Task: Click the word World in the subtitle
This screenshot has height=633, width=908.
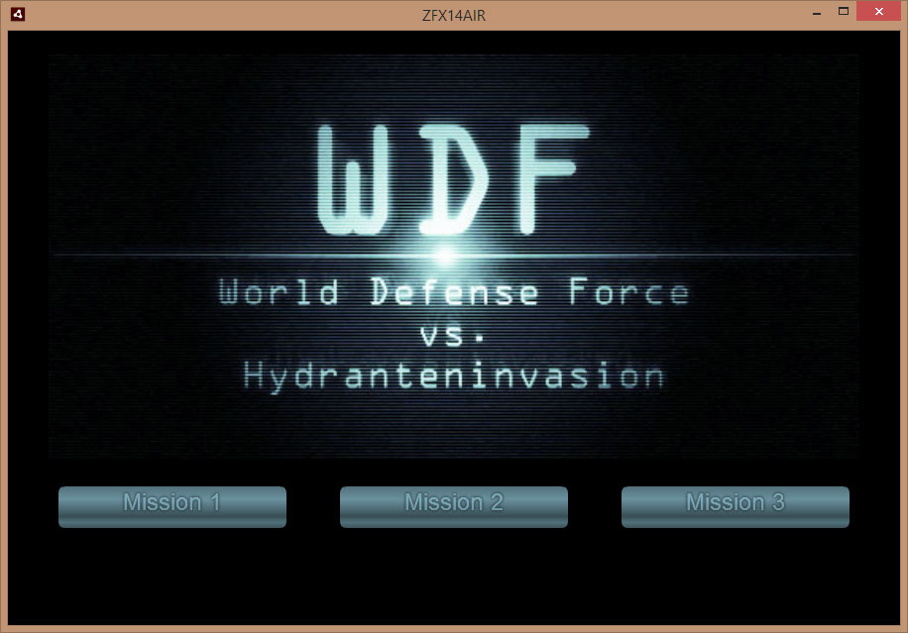Action: [279, 293]
